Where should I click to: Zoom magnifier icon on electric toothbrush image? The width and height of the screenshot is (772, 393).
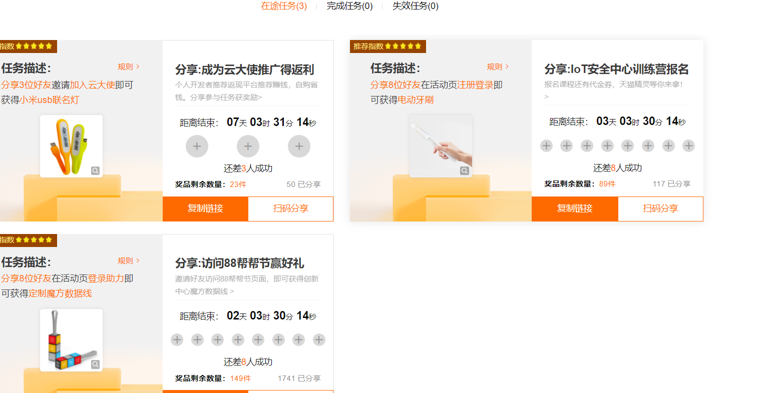465,170
